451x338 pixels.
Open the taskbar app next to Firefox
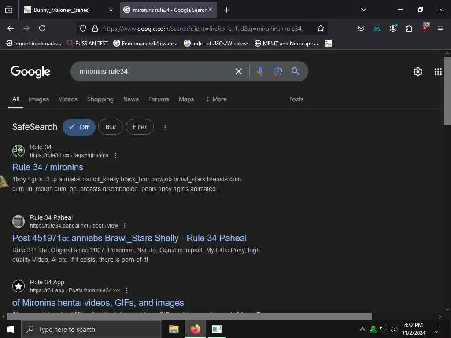[217, 329]
